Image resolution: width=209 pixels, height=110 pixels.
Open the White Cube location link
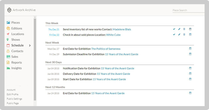click(x=113, y=35)
